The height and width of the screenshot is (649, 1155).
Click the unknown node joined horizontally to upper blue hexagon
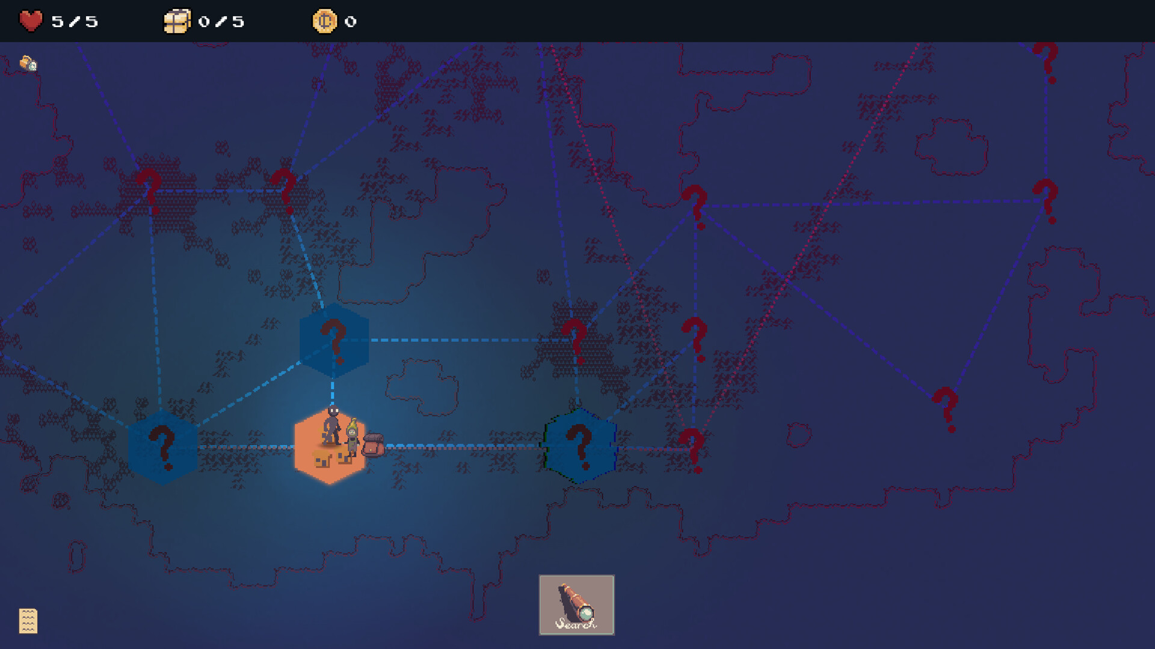coord(574,341)
